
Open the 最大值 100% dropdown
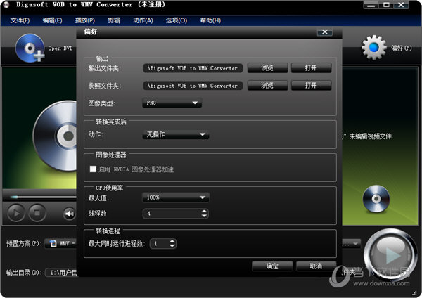175,197
